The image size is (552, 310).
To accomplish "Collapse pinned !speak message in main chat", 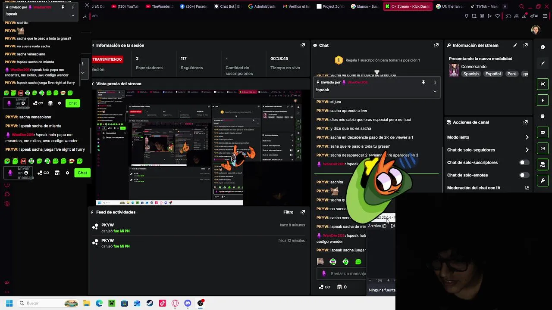I will click(x=435, y=91).
